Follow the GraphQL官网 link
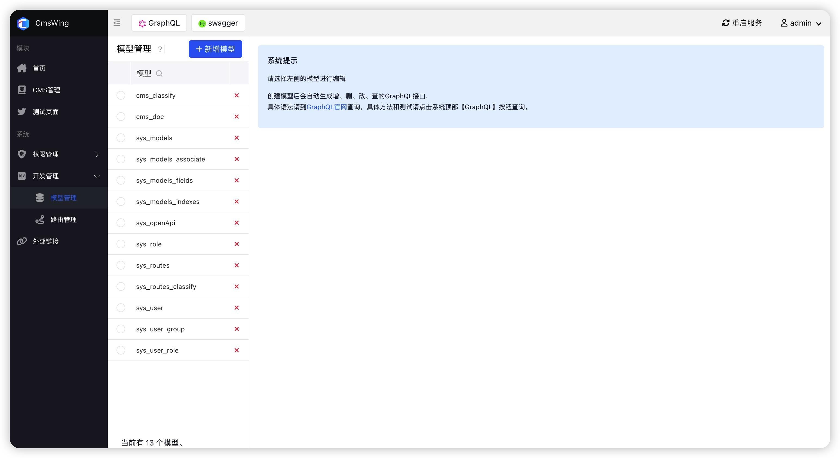 pos(326,107)
